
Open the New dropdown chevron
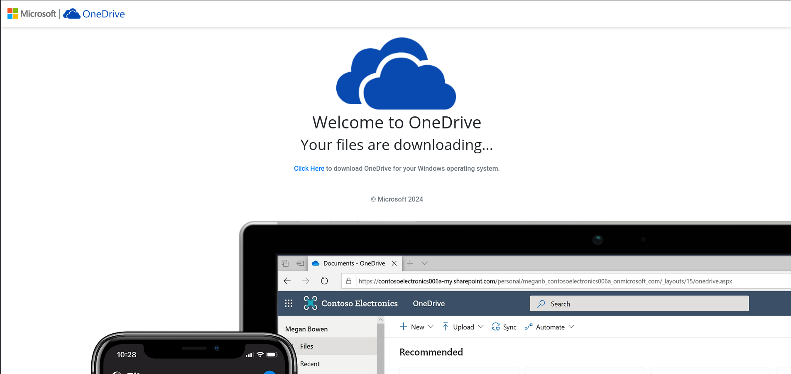click(431, 327)
